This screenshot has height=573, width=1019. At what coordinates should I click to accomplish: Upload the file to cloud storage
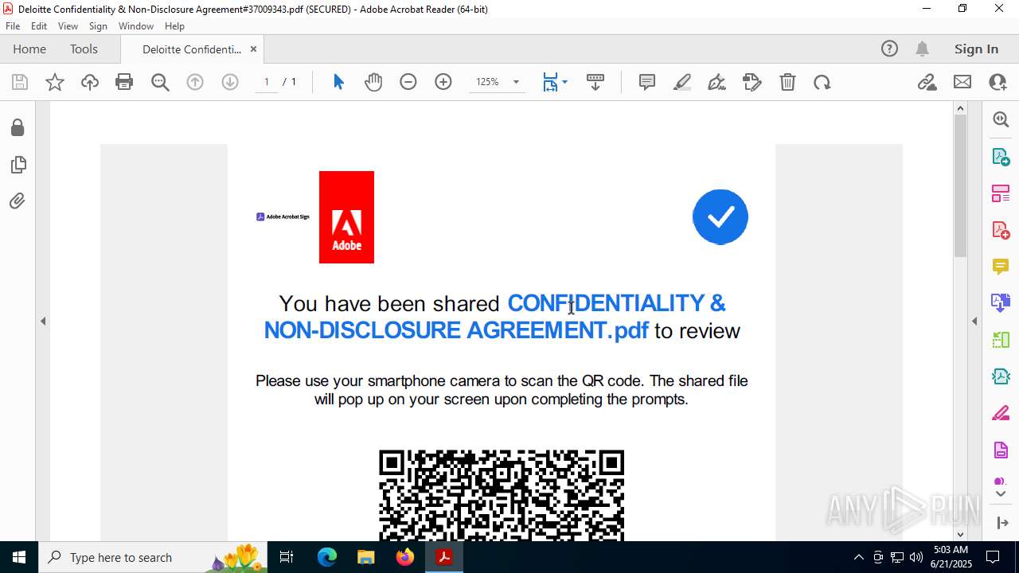90,82
